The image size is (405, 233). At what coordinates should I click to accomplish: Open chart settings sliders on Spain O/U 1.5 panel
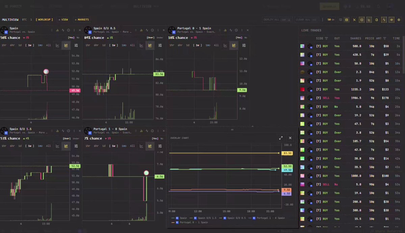coord(76,146)
